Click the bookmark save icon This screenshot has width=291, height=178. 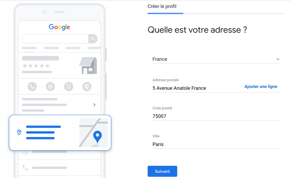pos(69,87)
